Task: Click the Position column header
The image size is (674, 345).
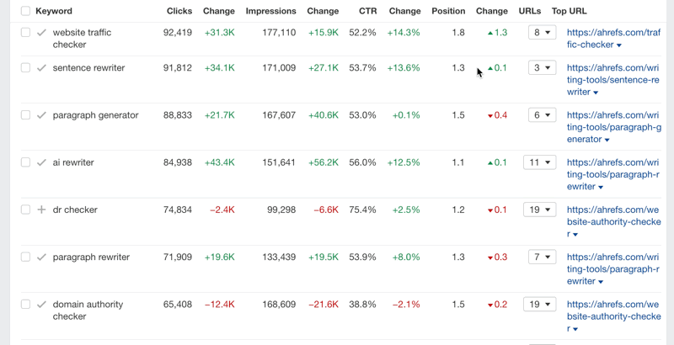Action: point(447,11)
